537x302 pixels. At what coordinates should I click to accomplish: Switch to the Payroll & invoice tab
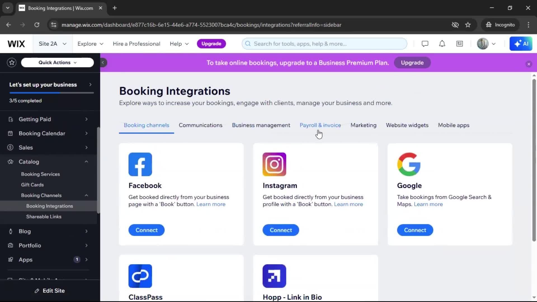320,125
